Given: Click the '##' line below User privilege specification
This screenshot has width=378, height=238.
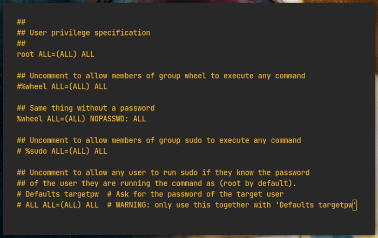Looking at the screenshot, I should 22,43.
